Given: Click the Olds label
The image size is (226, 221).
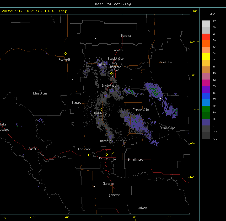Looking at the screenshot, I should 102,103.
